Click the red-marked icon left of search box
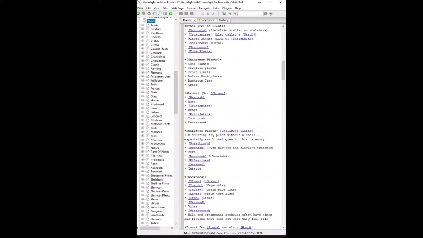The image size is (423, 238). tap(235, 14)
